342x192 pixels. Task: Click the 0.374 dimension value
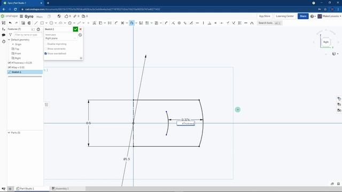click(185, 119)
